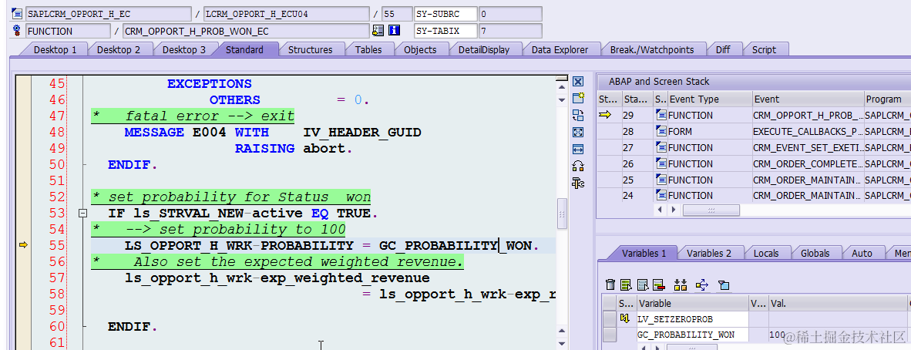Open the Objects tab
The image size is (911, 350).
pos(419,49)
